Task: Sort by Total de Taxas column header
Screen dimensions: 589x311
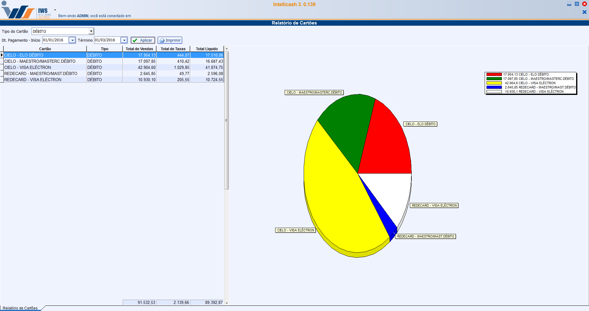Action: click(173, 49)
